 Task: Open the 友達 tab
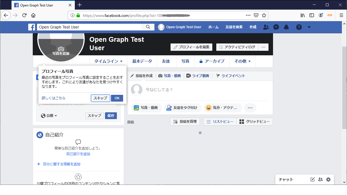pyautogui.click(x=167, y=61)
